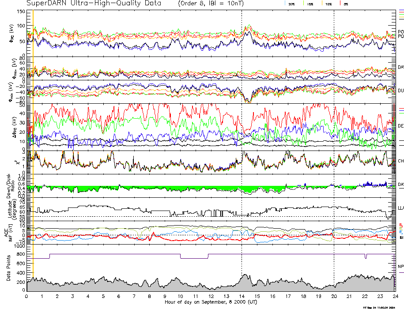404x309 pixels.
Task: Click the 20% legend label
Action: click(x=291, y=4)
